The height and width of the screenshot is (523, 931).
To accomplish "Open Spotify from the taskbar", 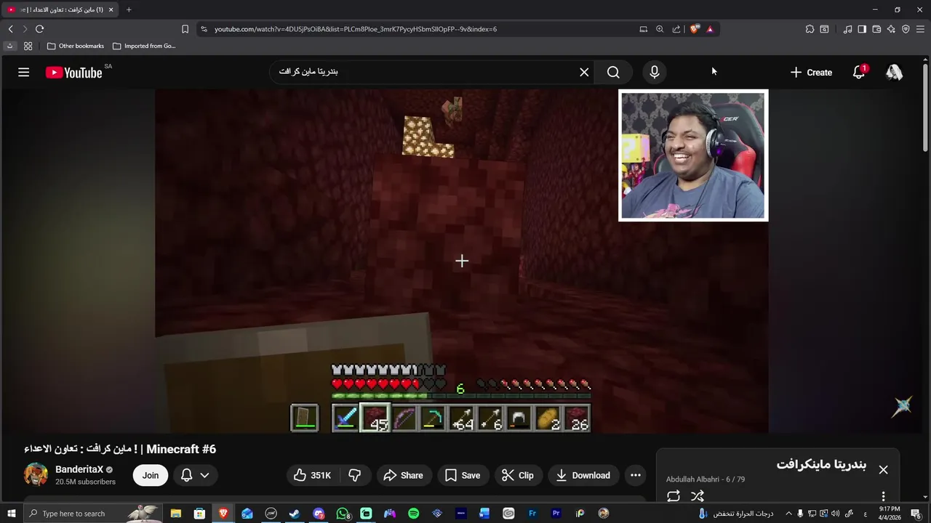I will click(x=414, y=514).
